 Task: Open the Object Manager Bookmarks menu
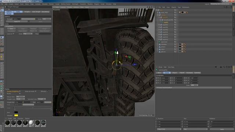(186, 7)
